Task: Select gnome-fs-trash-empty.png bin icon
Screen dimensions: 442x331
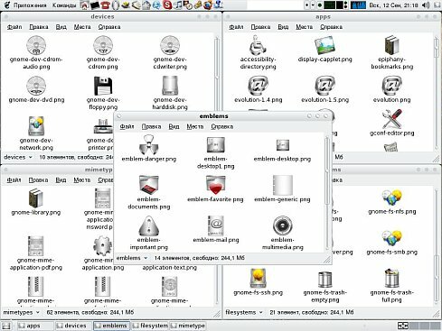Action: (324, 279)
